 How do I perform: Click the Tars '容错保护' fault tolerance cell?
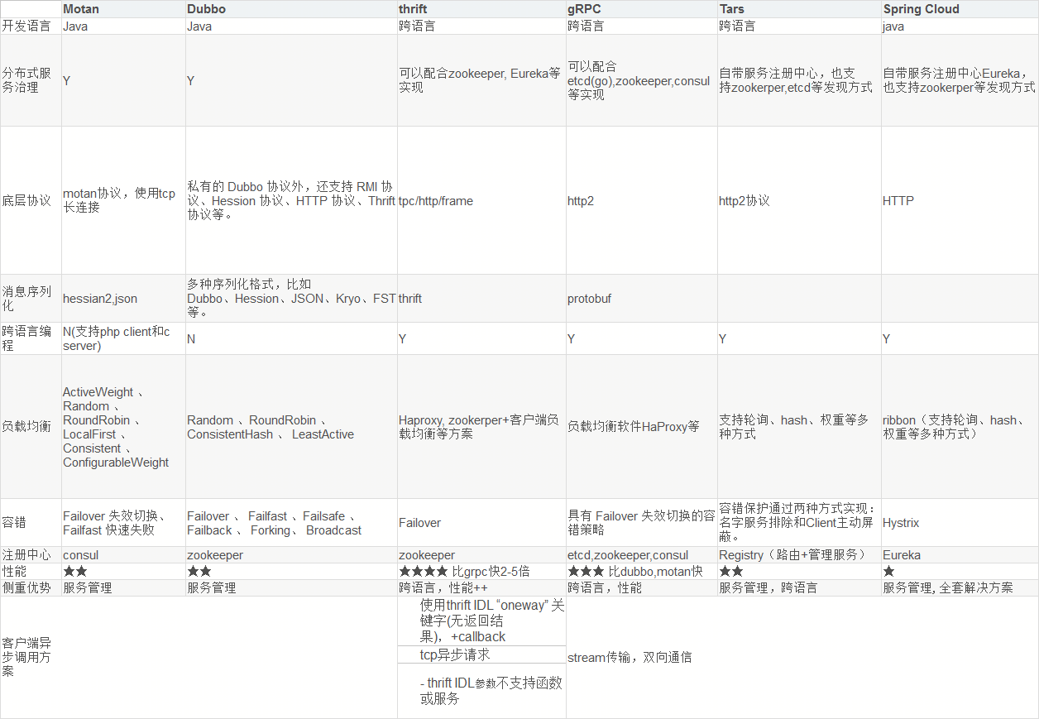798,523
